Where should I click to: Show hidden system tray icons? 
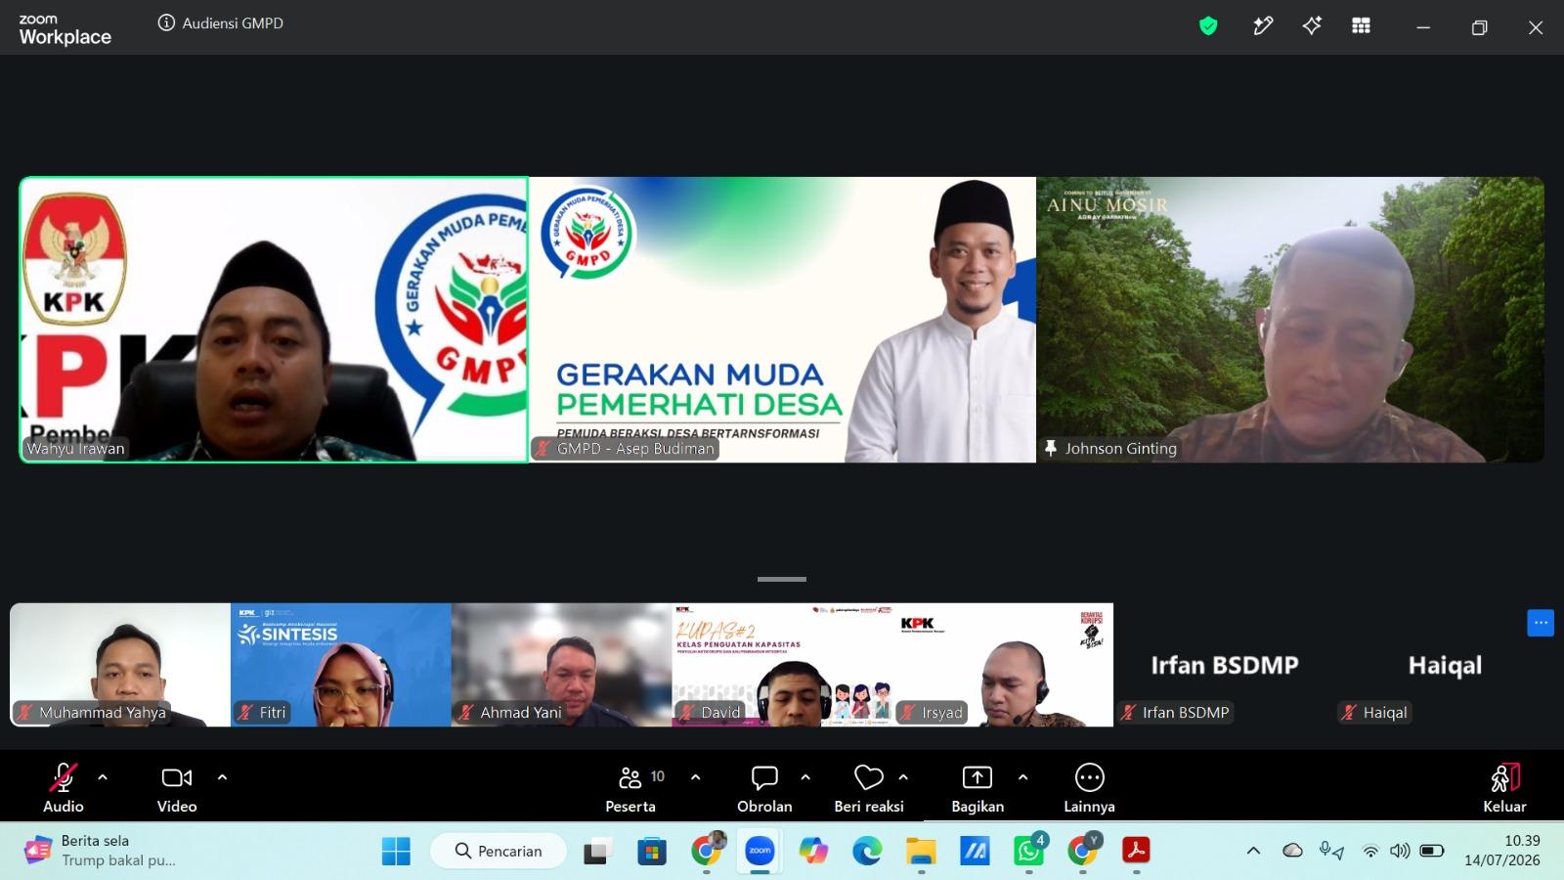(x=1253, y=852)
